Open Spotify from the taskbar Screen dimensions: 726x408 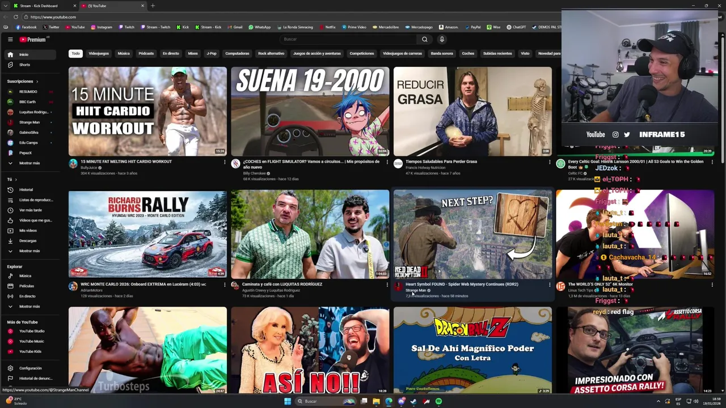438,401
